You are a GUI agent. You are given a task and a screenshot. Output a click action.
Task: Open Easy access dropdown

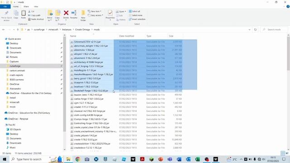(x=96, y=15)
